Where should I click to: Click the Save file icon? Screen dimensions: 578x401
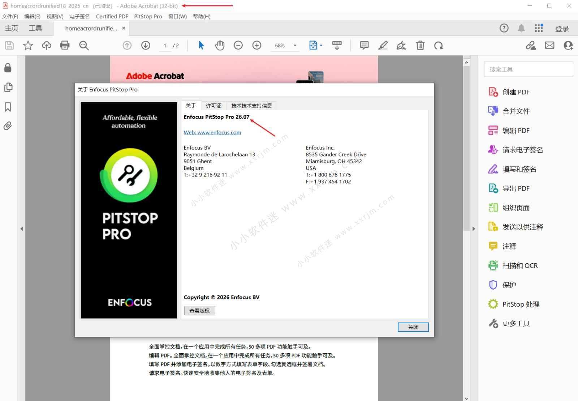[9, 45]
